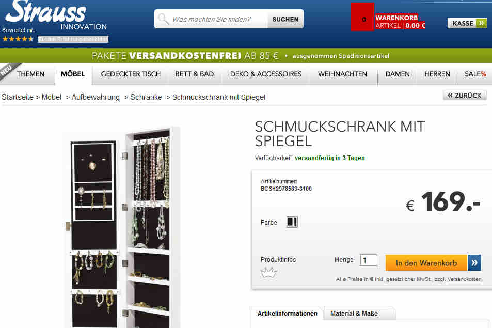492x328 pixels.
Task: Click the Suchen button
Action: 285,19
